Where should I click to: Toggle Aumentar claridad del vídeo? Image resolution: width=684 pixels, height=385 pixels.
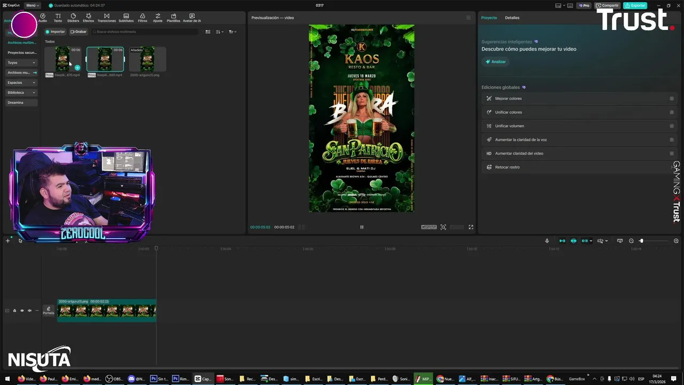click(672, 153)
